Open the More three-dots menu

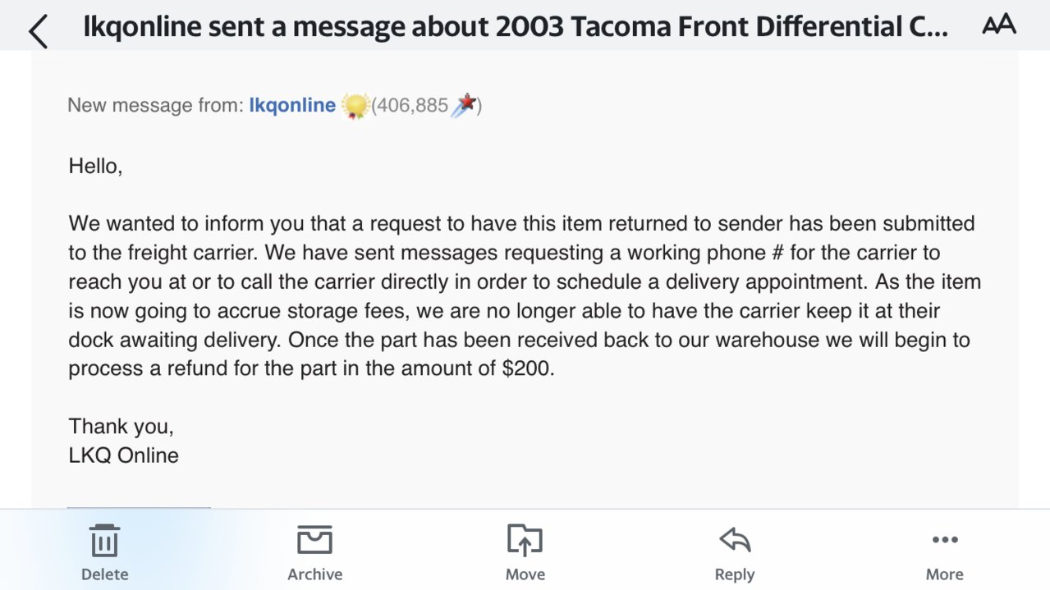tap(945, 540)
